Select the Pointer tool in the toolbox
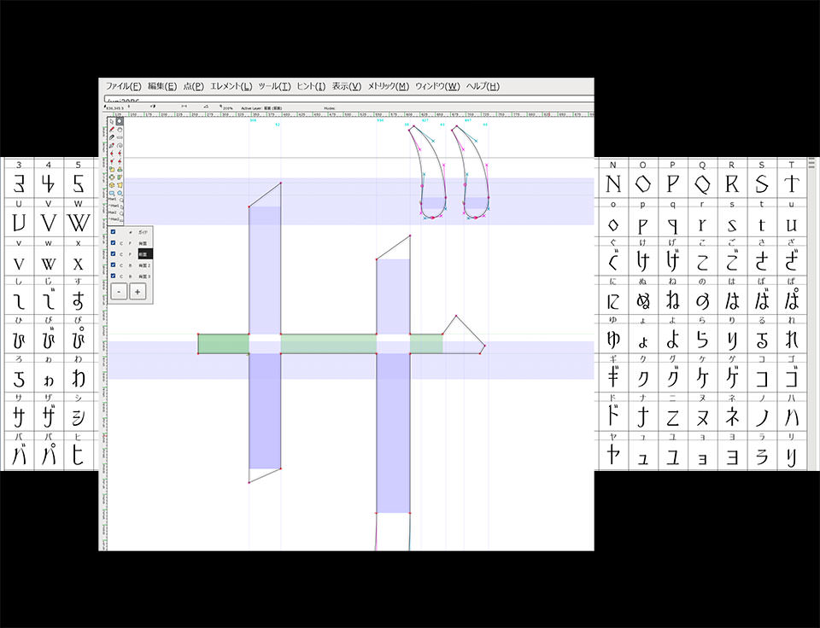820x628 pixels. pyautogui.click(x=111, y=121)
